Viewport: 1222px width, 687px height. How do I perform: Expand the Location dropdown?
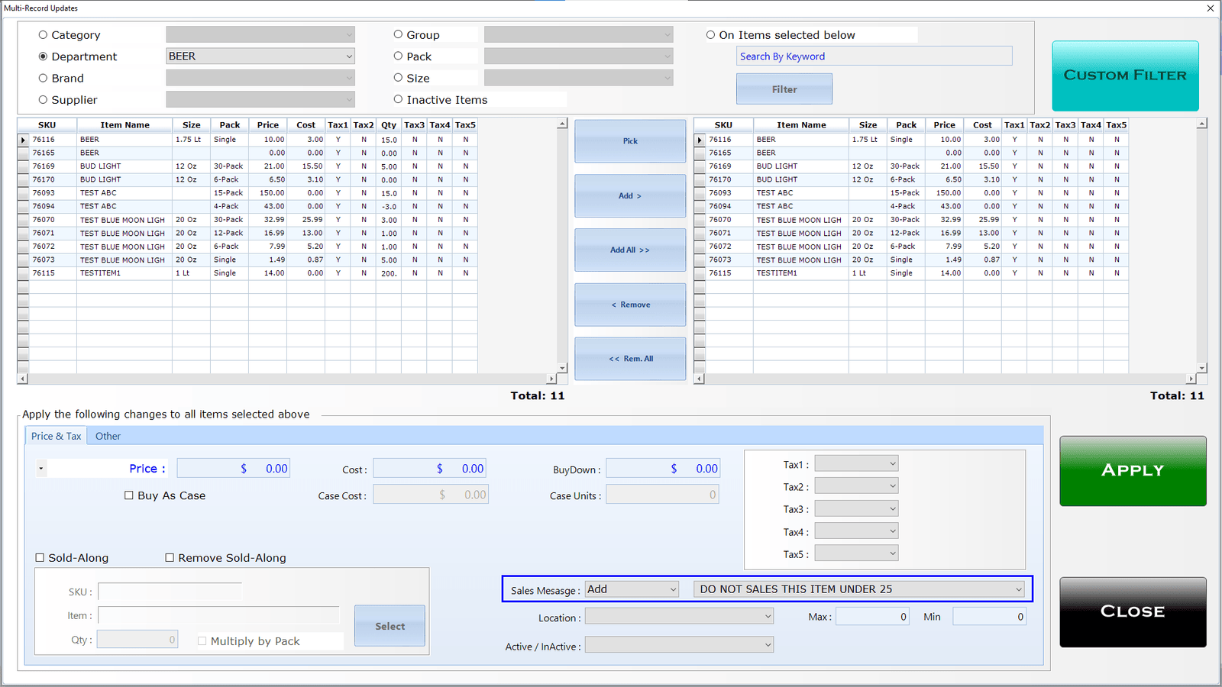point(679,617)
